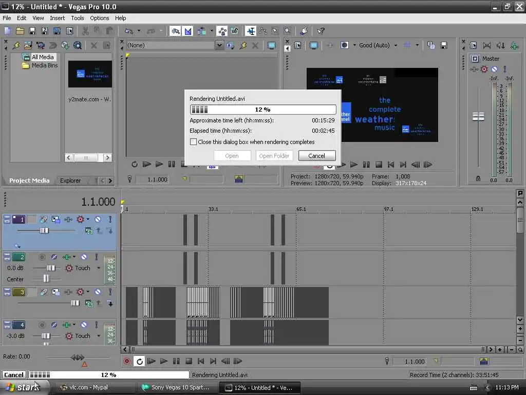Viewport: 526px width, 395px height.
Task: Open the track 4 Touch automation dropdown
Action: tap(99, 336)
